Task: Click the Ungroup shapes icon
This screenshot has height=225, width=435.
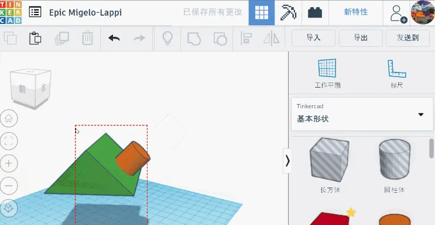Action: [x=220, y=38]
